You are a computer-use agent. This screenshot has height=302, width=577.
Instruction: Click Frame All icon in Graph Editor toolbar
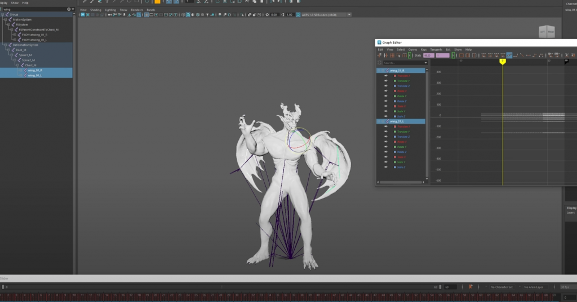point(461,55)
